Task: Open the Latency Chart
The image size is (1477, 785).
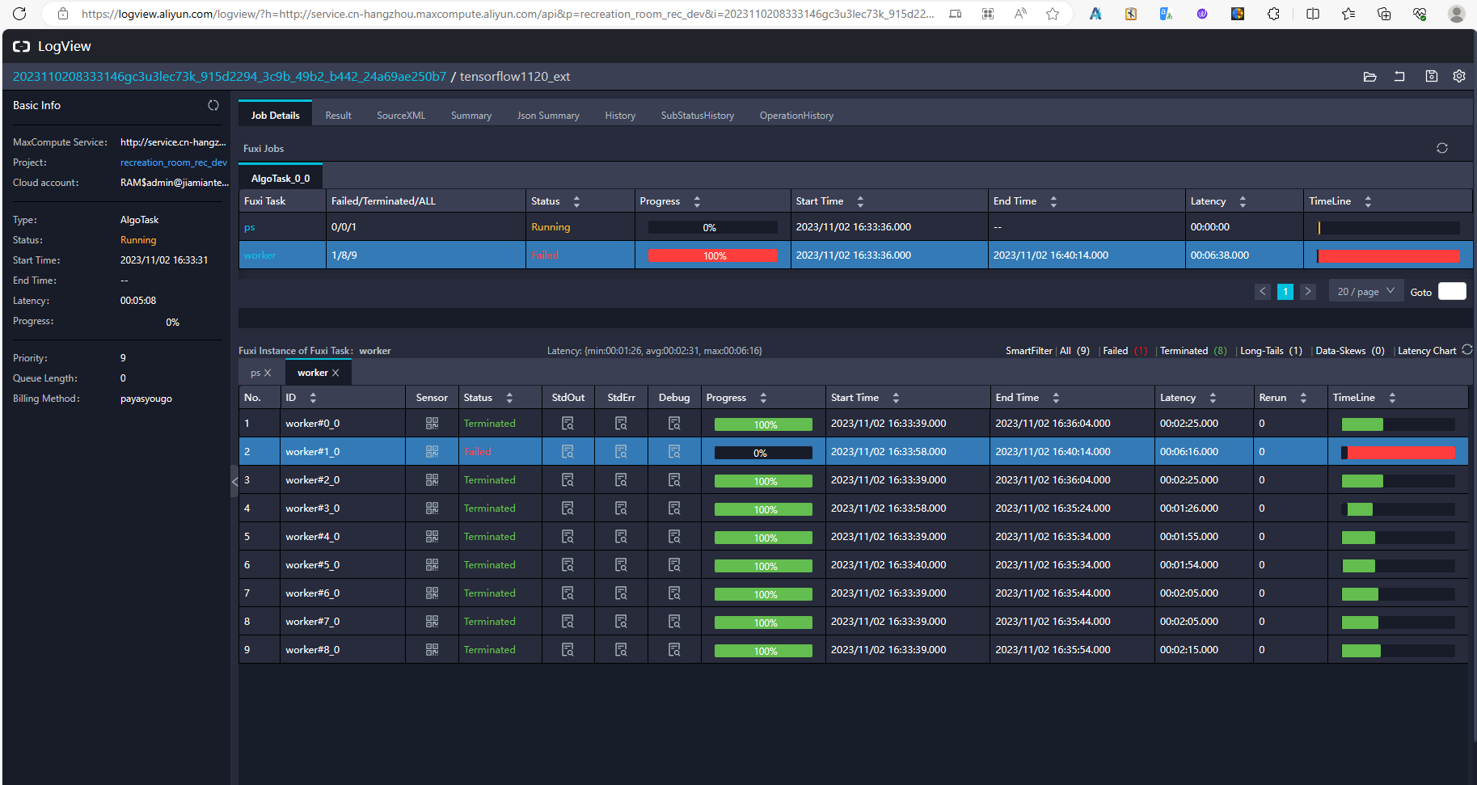Action: point(1427,350)
